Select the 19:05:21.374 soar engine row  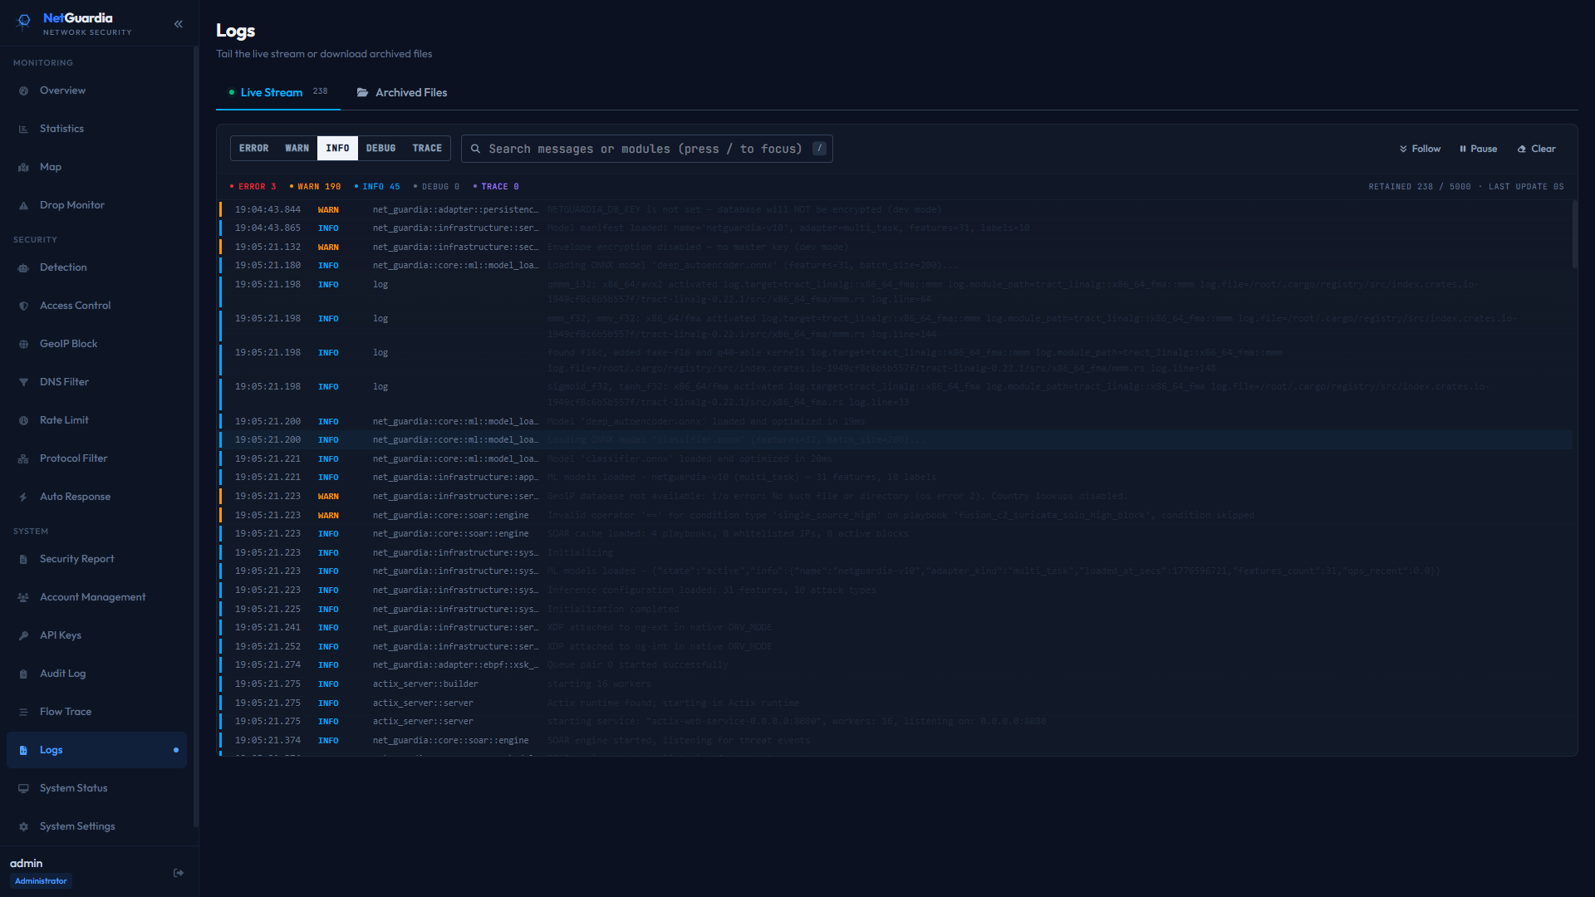tap(896, 740)
